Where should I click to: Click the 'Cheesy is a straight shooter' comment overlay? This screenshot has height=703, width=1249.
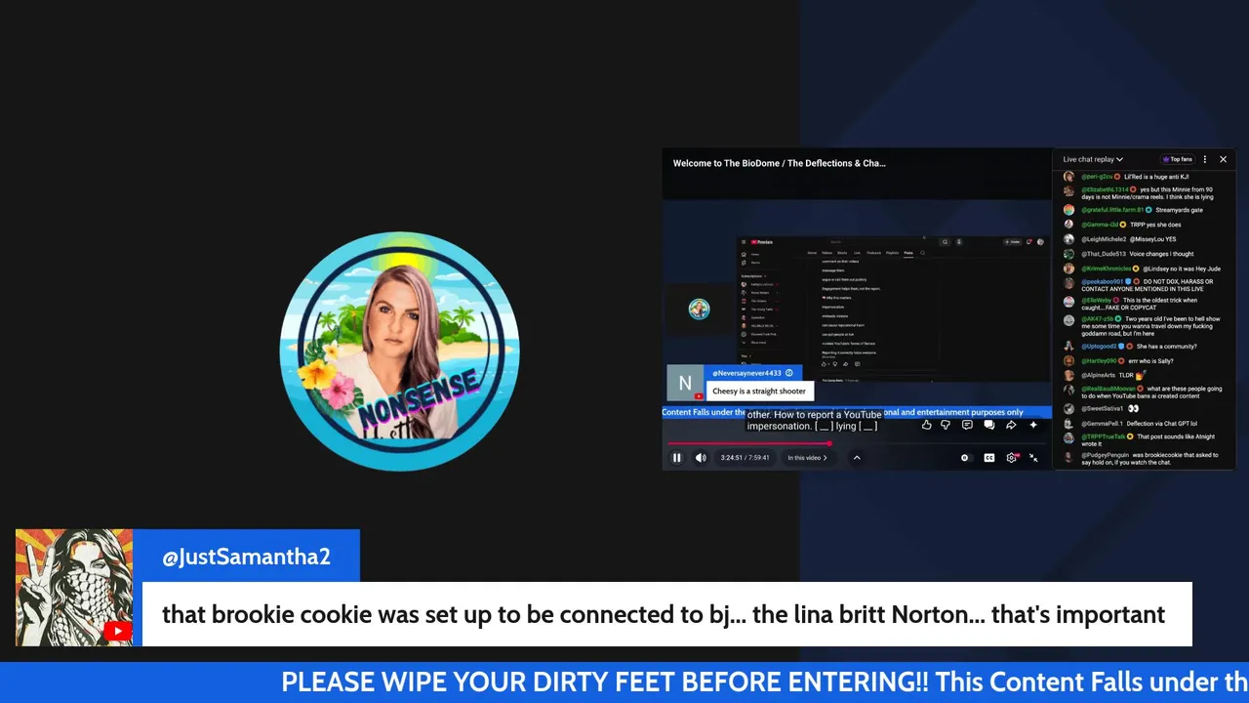(x=759, y=392)
